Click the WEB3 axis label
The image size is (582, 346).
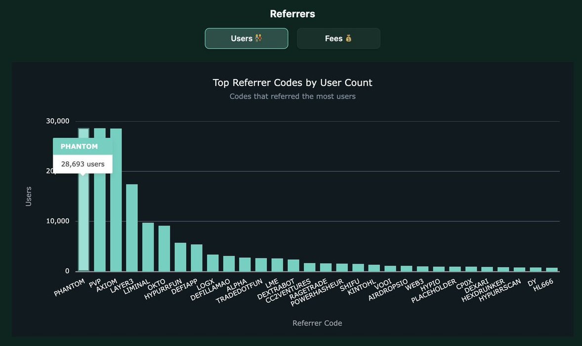[x=414, y=285]
